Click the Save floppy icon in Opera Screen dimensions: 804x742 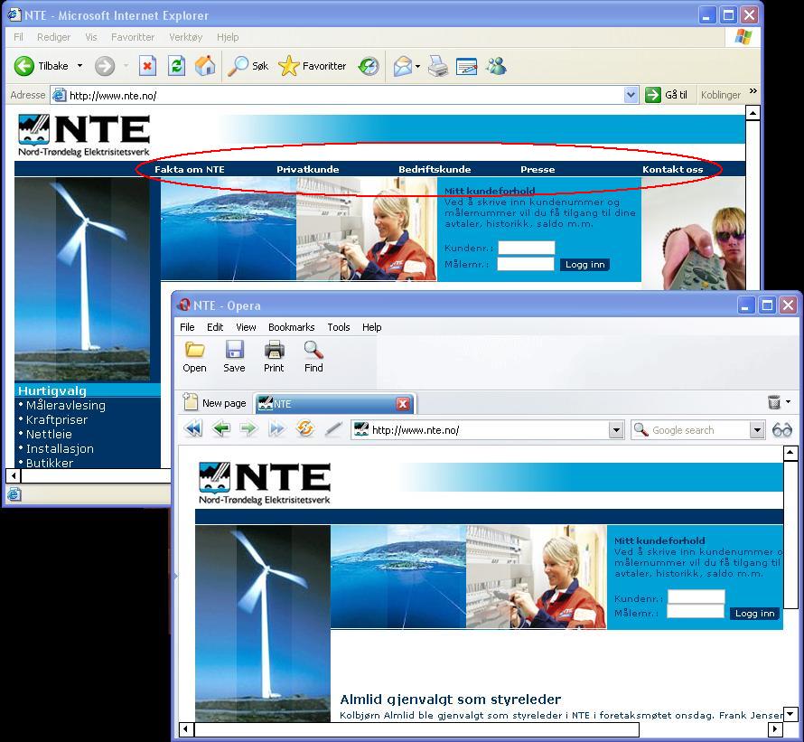(234, 350)
